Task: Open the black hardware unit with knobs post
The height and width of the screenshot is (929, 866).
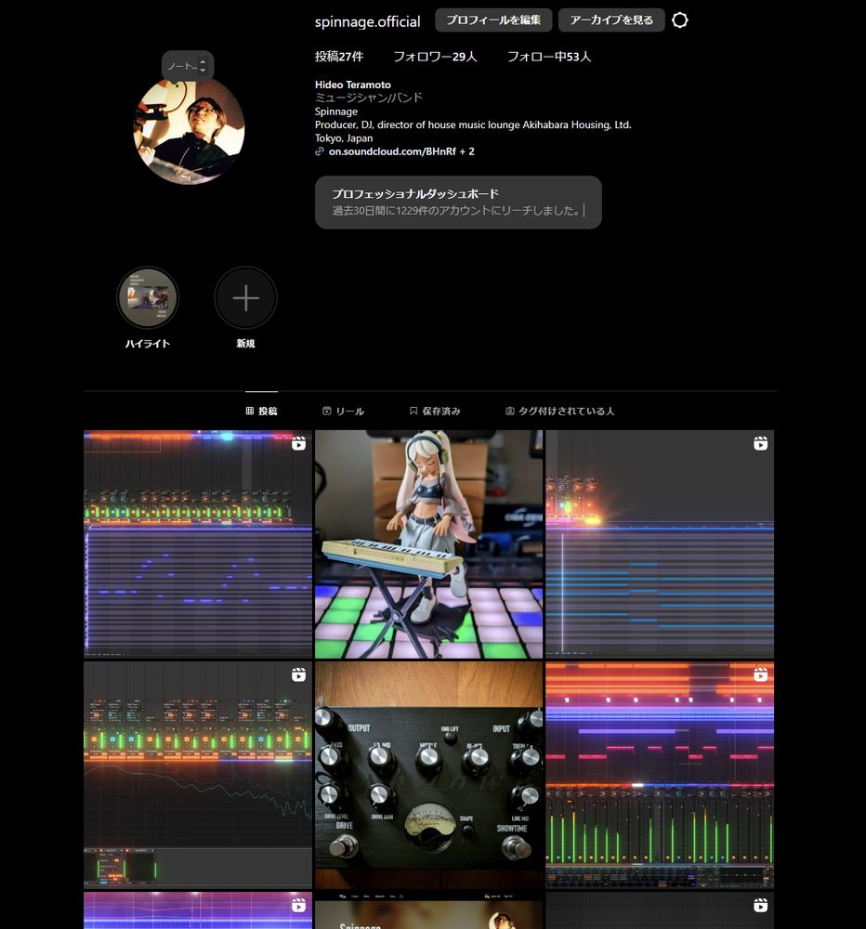Action: (x=428, y=775)
